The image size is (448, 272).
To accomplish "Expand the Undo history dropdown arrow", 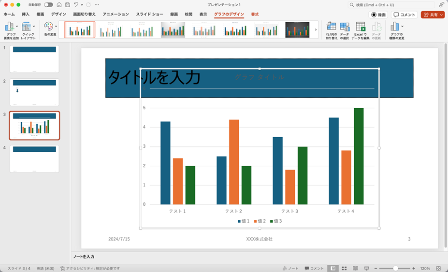I will (x=82, y=5).
